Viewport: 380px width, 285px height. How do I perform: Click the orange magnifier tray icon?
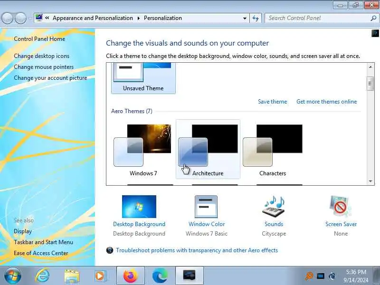(x=309, y=276)
